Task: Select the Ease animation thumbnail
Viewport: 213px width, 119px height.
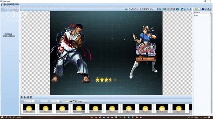Action: (x=129, y=108)
